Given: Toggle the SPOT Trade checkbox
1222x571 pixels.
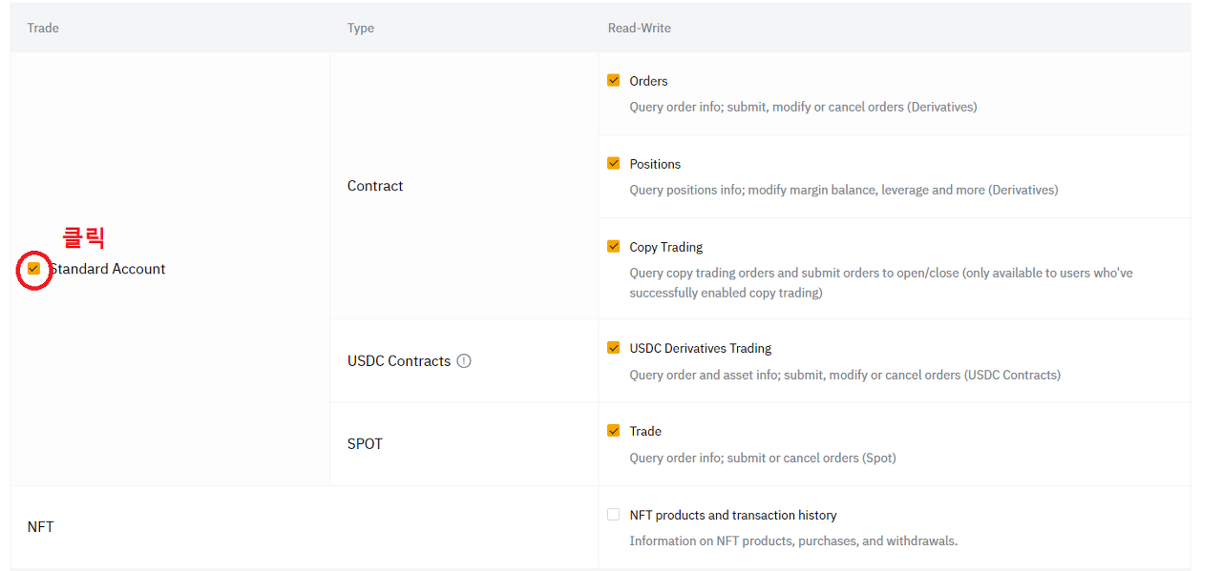Looking at the screenshot, I should click(613, 431).
